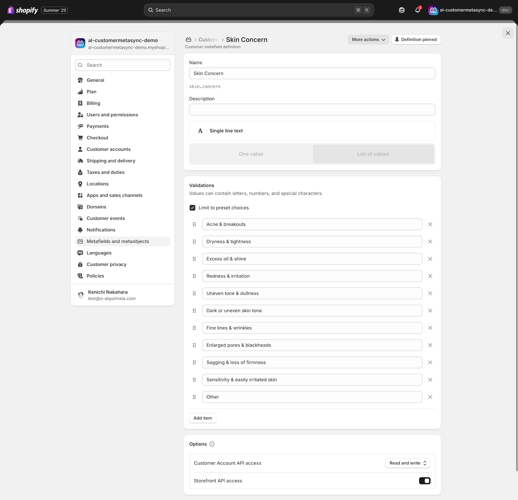Click the 'Add item' button
518x500 pixels.
pos(203,418)
